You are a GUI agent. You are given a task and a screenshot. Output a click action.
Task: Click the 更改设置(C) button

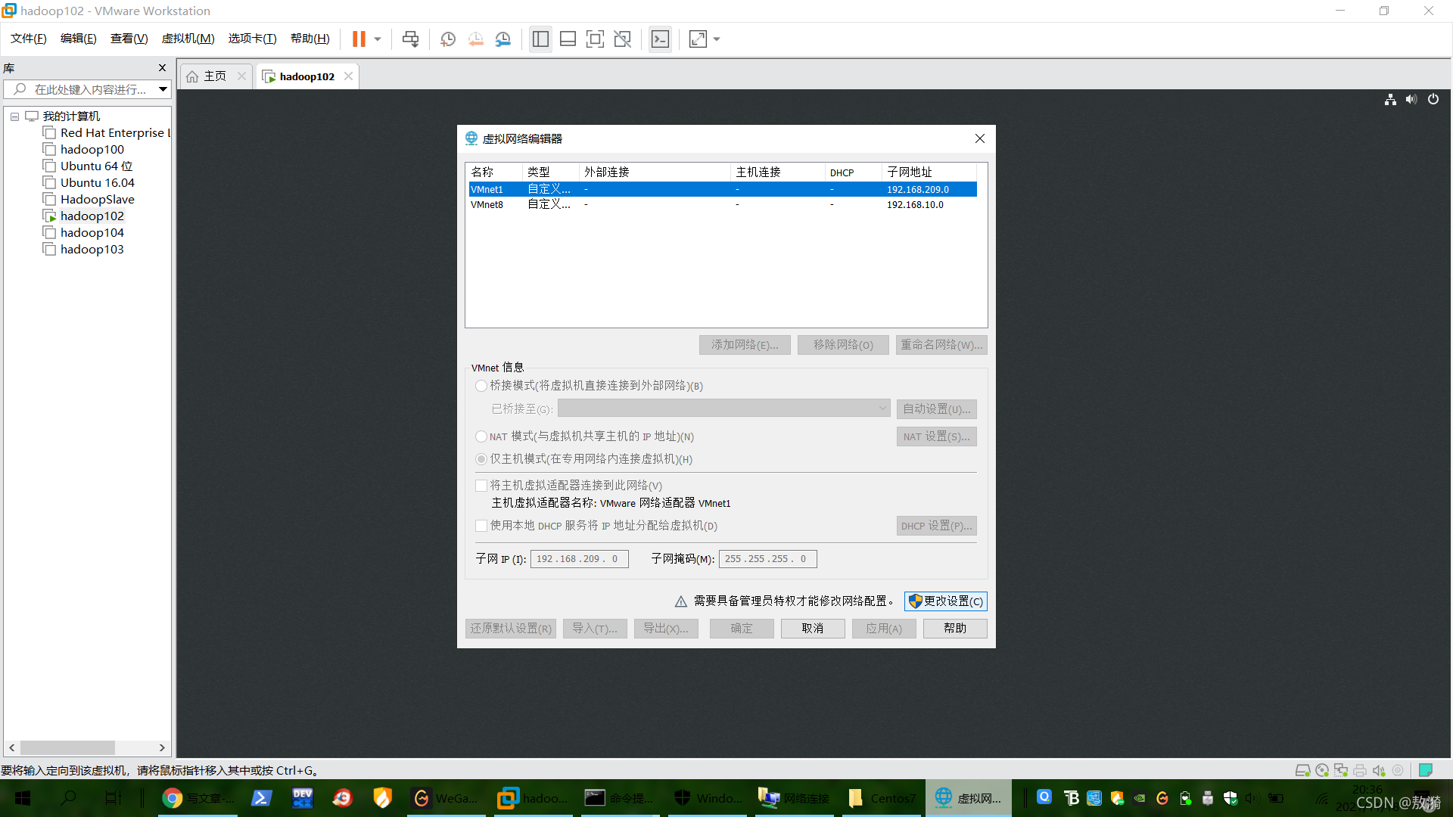click(x=946, y=601)
